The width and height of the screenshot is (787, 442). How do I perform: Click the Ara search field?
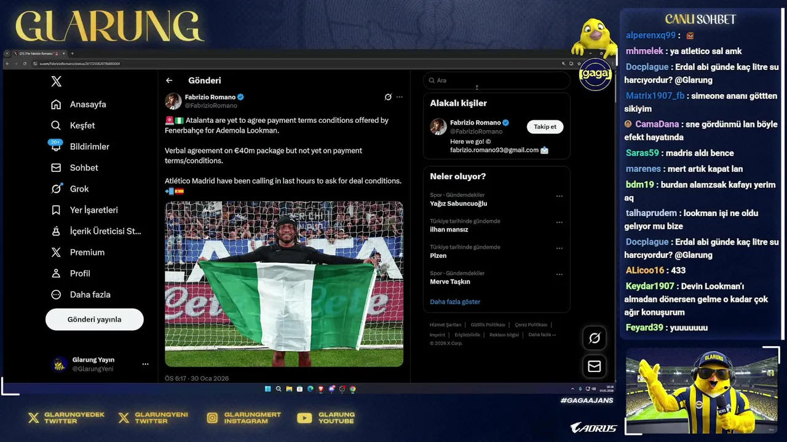[497, 80]
